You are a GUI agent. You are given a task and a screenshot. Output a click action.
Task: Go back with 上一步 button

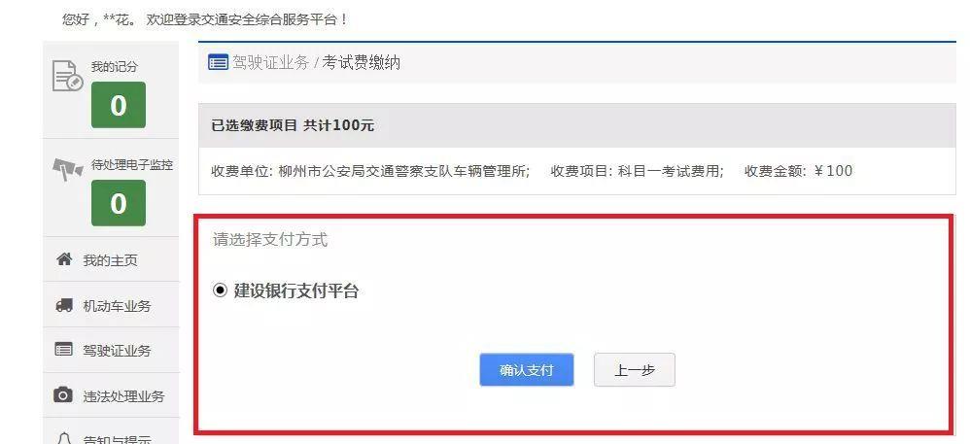tap(634, 370)
